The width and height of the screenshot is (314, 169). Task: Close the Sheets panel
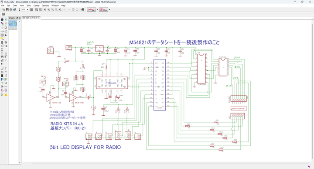[20, 18]
